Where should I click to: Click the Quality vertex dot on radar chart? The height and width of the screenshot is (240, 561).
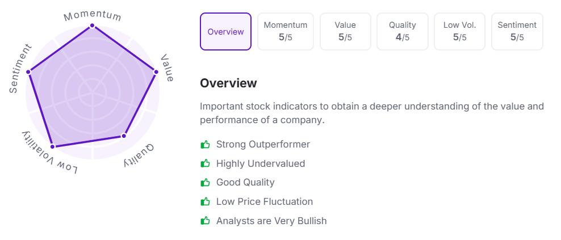pos(124,136)
